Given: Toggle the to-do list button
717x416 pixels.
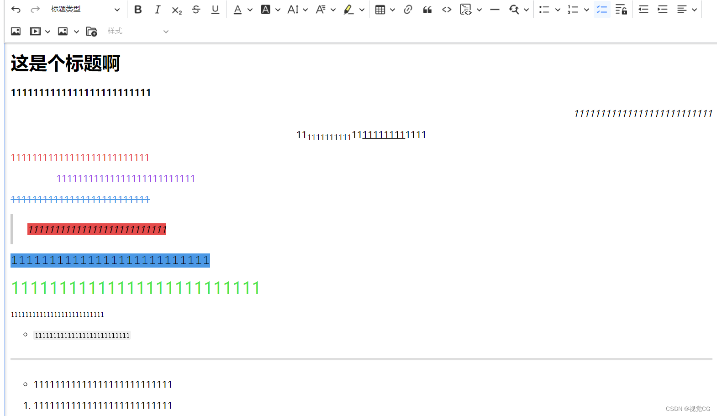Looking at the screenshot, I should coord(602,10).
